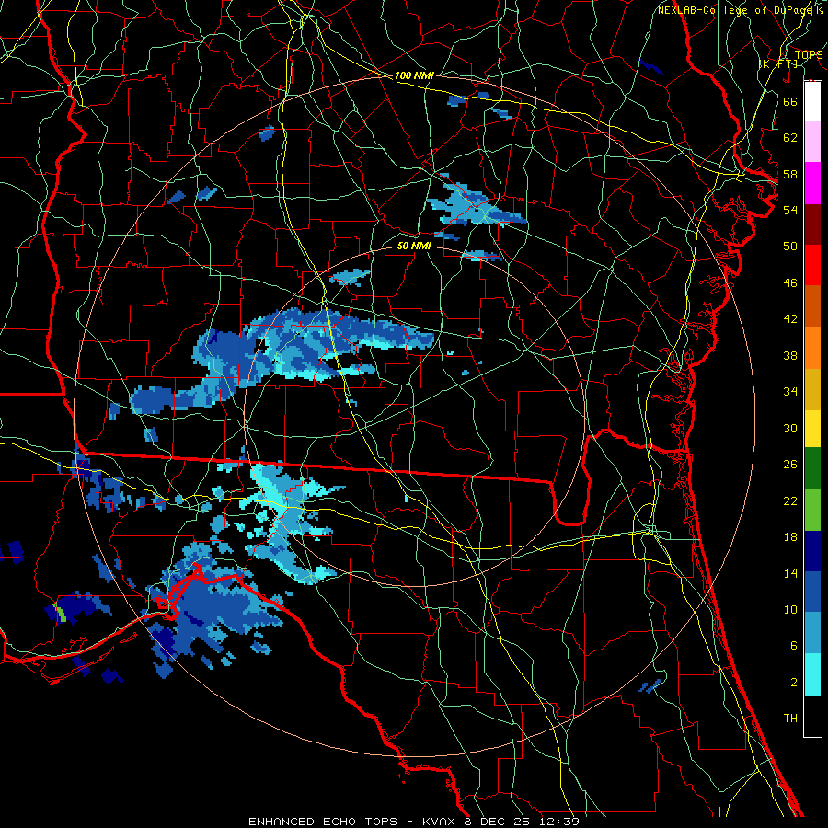Click the light green legend swatch
The image size is (828, 828).
pos(812,510)
